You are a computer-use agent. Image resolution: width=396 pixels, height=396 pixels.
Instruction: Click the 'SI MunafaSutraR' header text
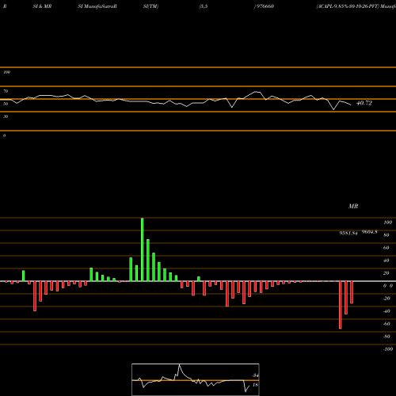click(x=97, y=6)
